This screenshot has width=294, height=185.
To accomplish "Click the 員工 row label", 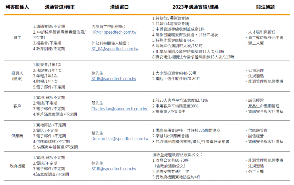I will coord(17,38).
